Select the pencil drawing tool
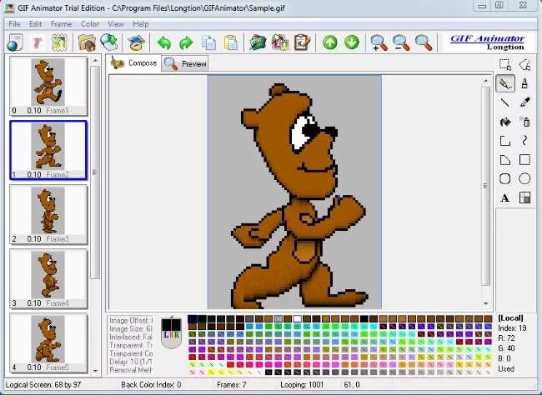 tap(505, 83)
